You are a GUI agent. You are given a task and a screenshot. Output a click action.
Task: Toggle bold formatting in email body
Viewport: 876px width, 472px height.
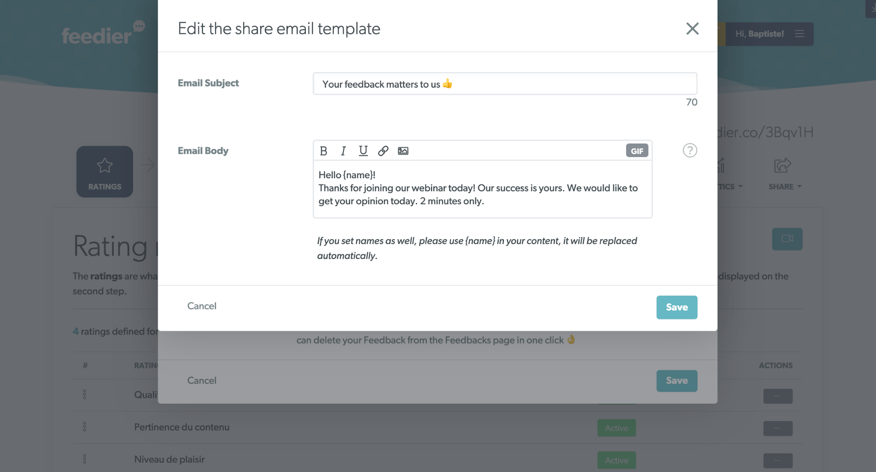coord(323,151)
